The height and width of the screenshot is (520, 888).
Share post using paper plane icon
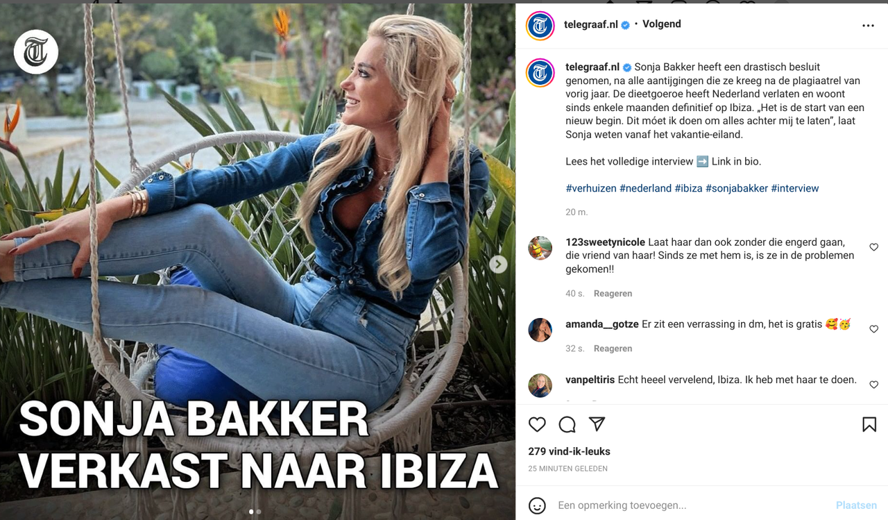tap(597, 424)
